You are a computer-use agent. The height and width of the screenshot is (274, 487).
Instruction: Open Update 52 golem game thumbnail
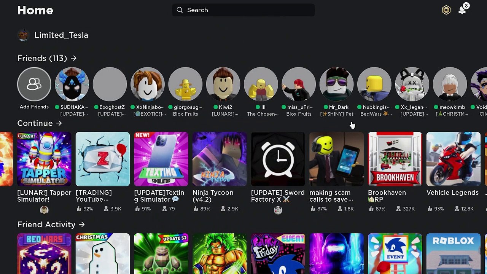tap(161, 254)
